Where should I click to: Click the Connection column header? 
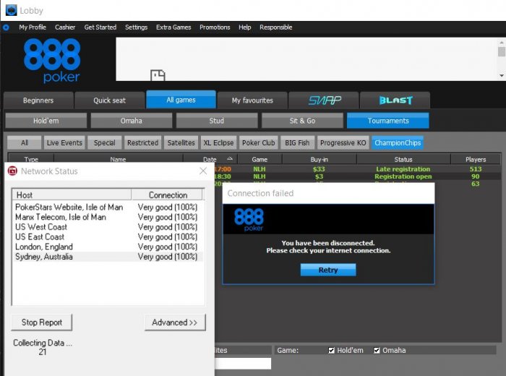tap(168, 195)
